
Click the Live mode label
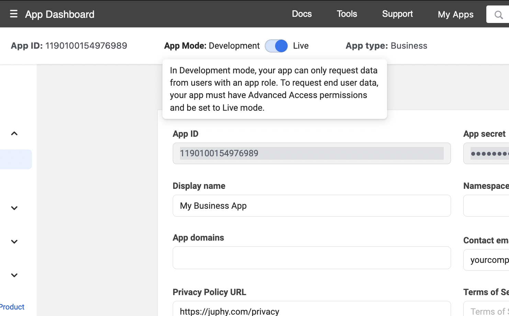coord(301,46)
